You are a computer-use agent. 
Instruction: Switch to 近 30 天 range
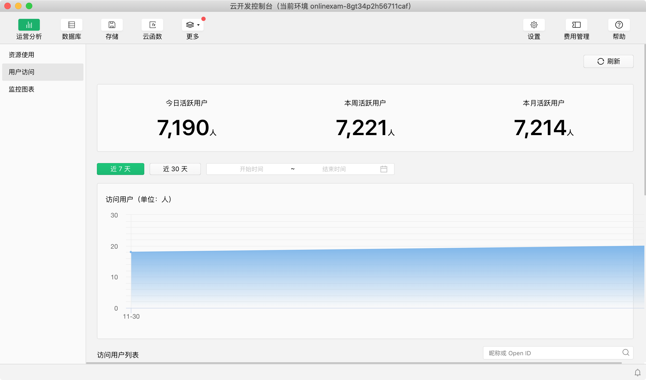[175, 169]
